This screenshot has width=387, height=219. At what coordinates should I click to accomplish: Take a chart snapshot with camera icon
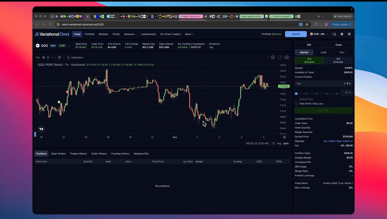pos(287,57)
